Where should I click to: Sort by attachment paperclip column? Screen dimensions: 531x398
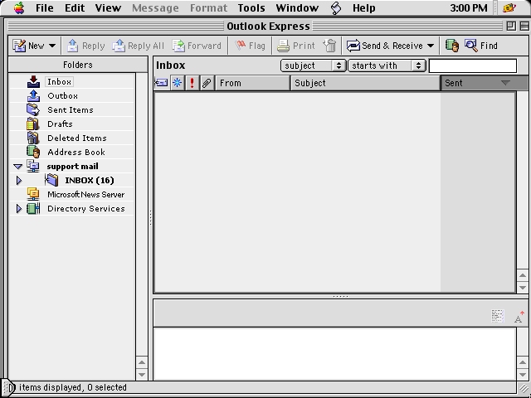click(207, 83)
